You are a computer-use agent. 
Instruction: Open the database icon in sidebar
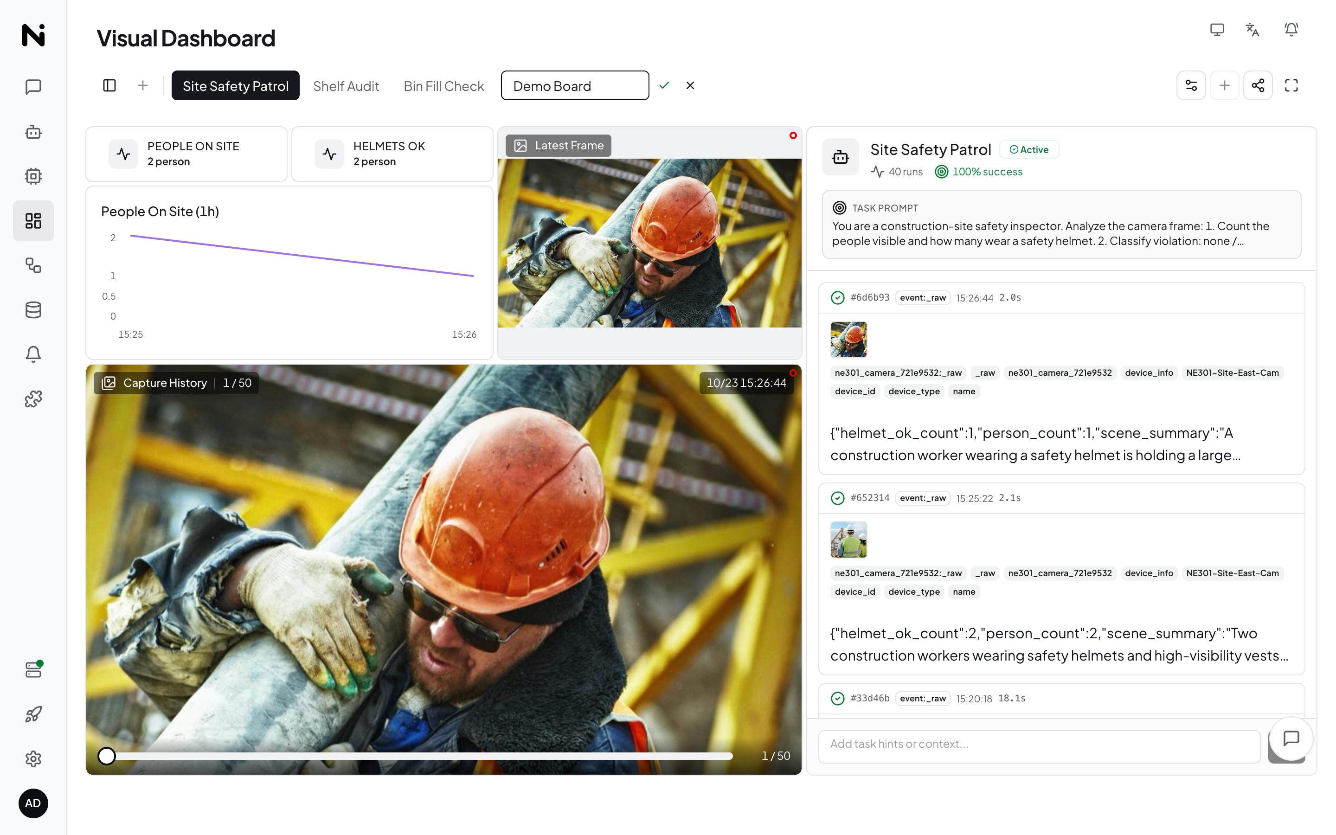click(33, 310)
